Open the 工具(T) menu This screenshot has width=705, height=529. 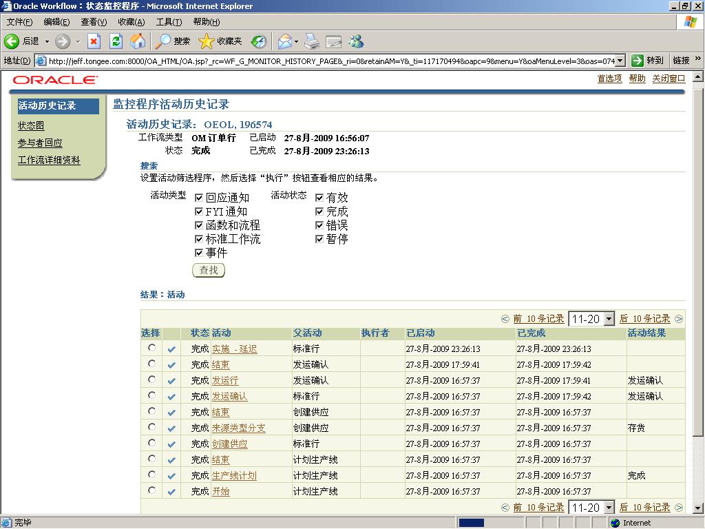(169, 22)
